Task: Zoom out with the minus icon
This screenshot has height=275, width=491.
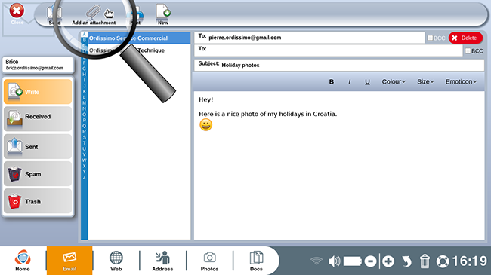Action: (370, 261)
